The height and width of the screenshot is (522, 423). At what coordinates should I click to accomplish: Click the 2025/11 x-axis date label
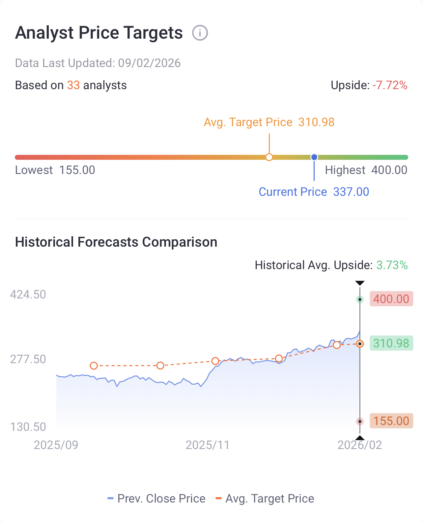(208, 445)
